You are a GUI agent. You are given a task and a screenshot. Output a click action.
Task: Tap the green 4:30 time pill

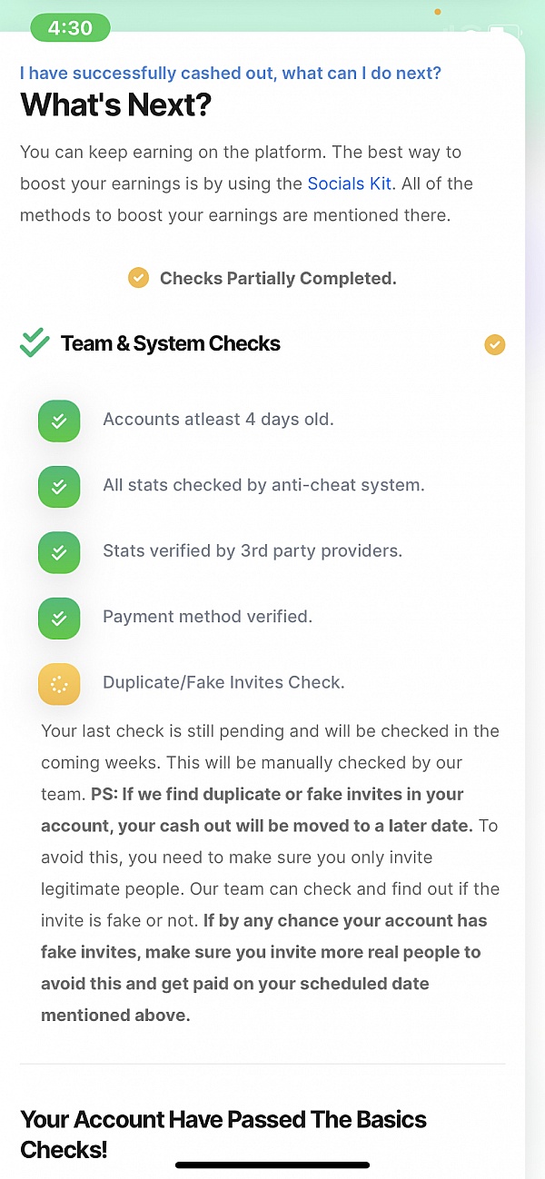[x=70, y=28]
